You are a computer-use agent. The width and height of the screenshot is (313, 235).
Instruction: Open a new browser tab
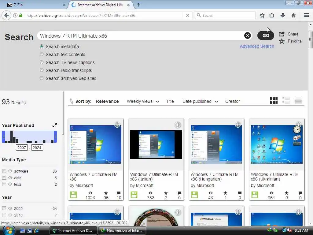(x=138, y=5)
